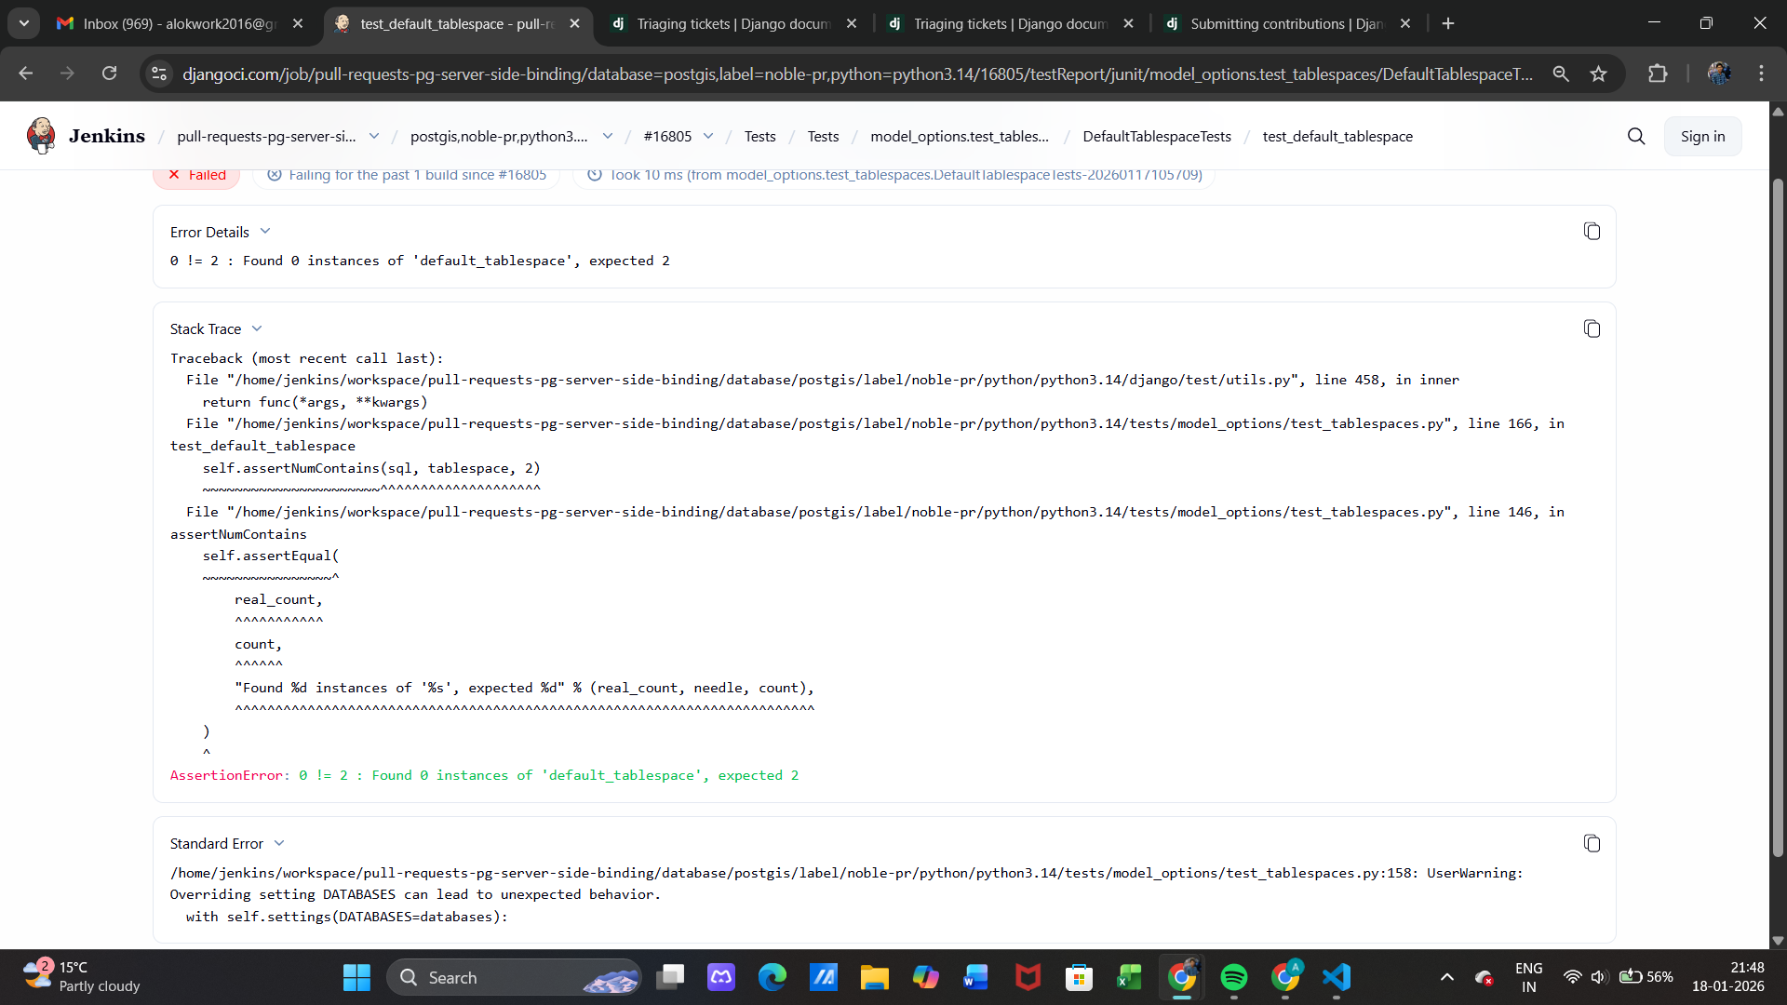The image size is (1787, 1005).
Task: Switch to the Gmail Inbox tab
Action: 177,23
